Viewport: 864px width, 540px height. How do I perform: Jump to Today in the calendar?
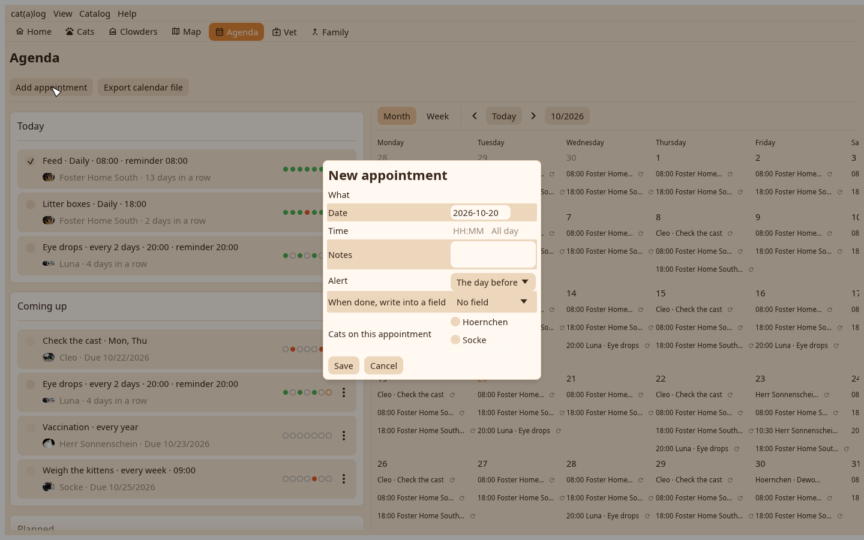pos(504,116)
